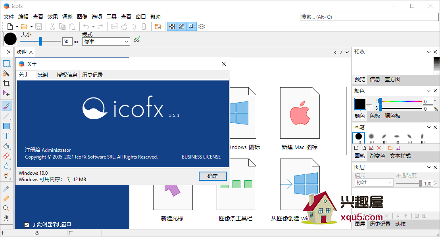Switch to the 动作 actions tab
Screen dimensions: 440x237
pos(400,224)
